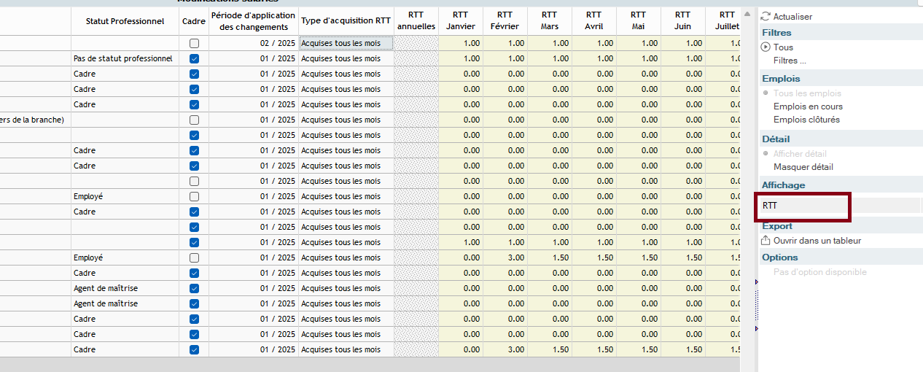Click the vertical scrollbar up arrow
Image resolution: width=923 pixels, height=372 pixels.
click(747, 14)
